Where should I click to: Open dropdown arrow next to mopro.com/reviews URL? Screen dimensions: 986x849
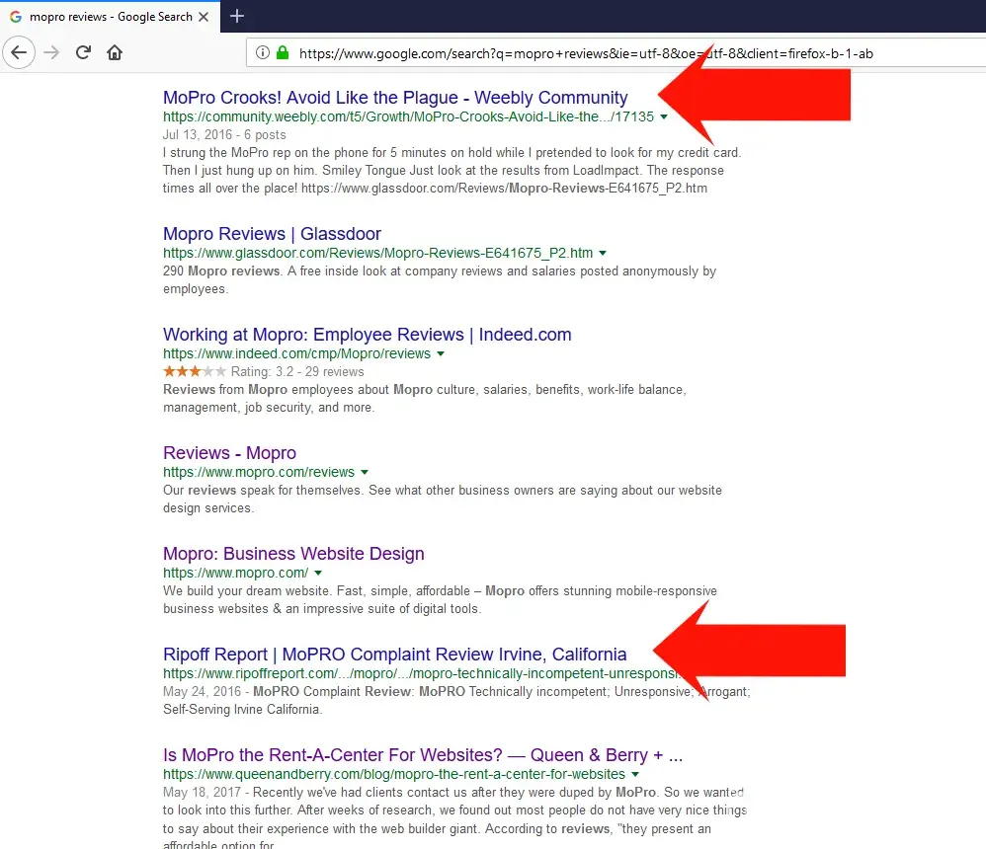coord(365,473)
